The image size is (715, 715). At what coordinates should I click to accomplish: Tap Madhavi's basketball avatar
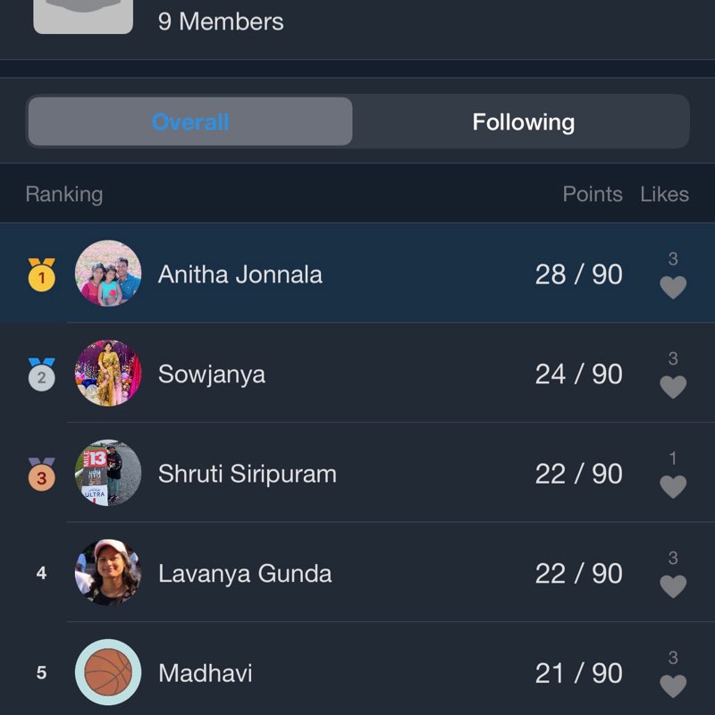108,672
